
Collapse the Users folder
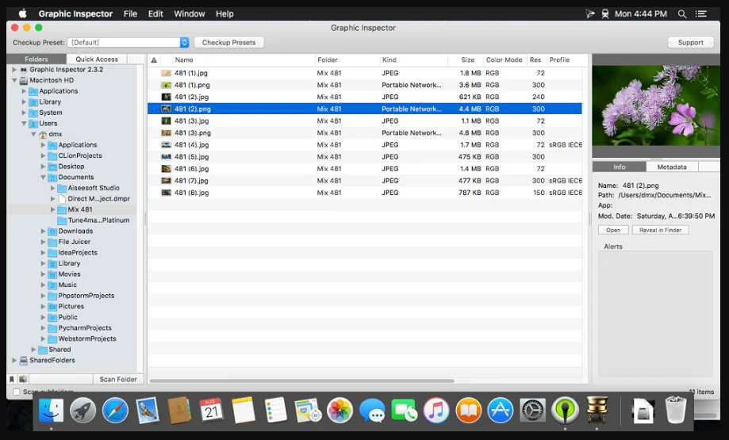[x=24, y=124]
